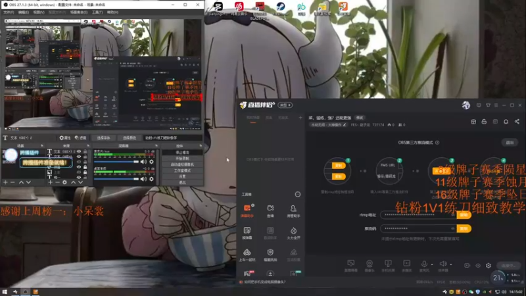Viewport: 526px width, 296px height.
Task: Click the rtmp地址 masked input field
Action: coord(418,215)
